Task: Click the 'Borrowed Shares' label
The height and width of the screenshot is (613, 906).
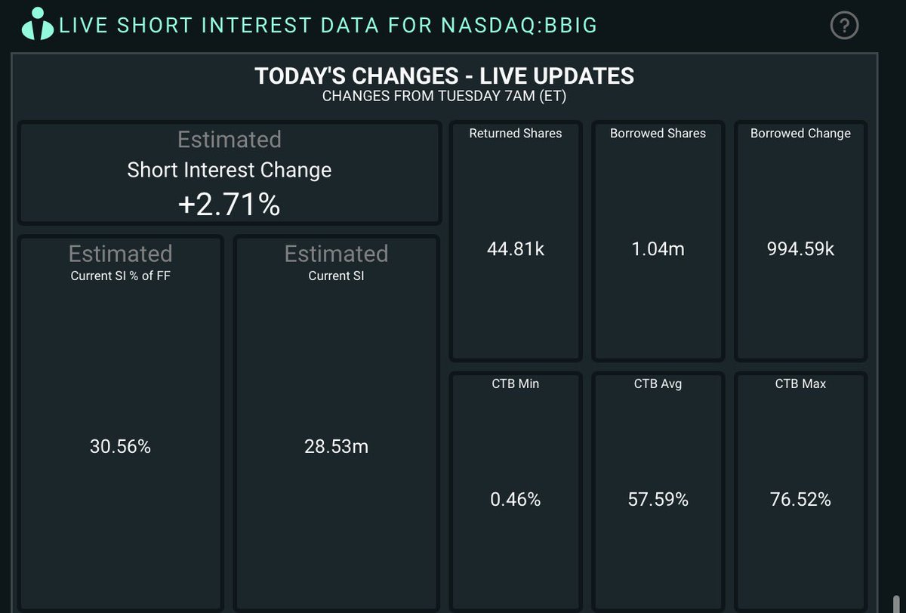Action: (x=658, y=133)
